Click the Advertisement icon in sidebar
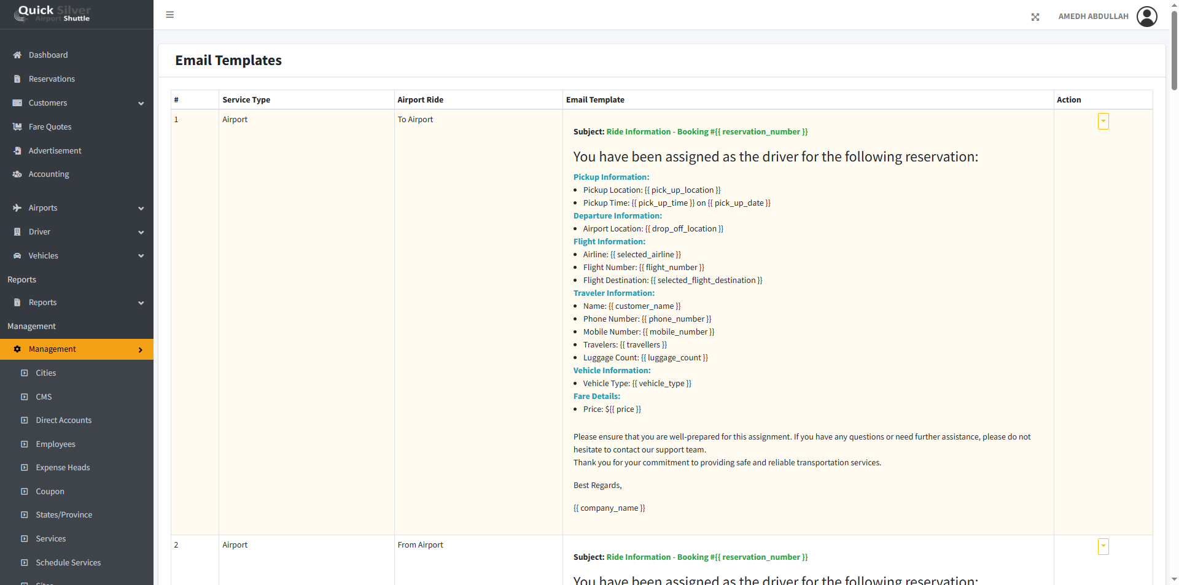 pyautogui.click(x=17, y=151)
